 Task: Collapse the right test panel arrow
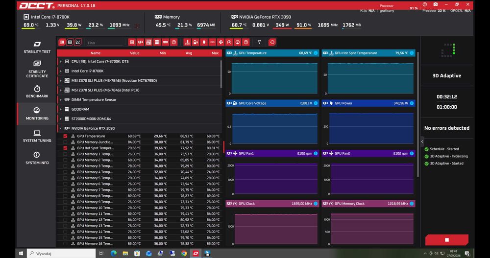422,141
